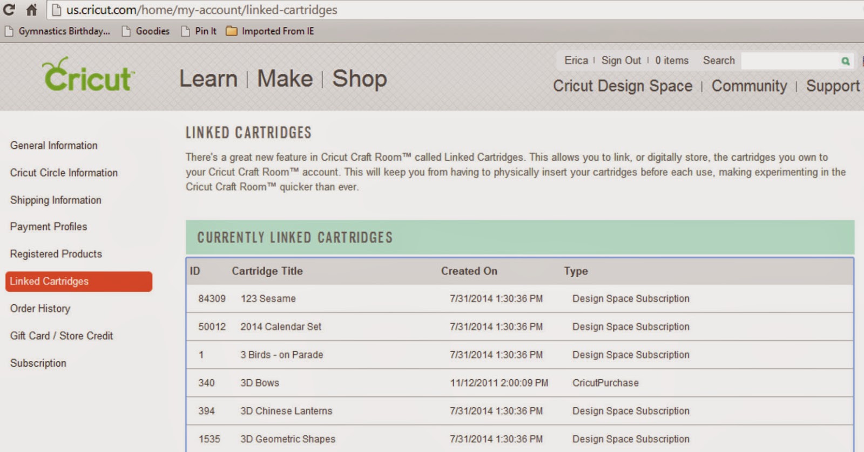The image size is (864, 452).
Task: Go to Cricut Design Space
Action: pyautogui.click(x=622, y=86)
